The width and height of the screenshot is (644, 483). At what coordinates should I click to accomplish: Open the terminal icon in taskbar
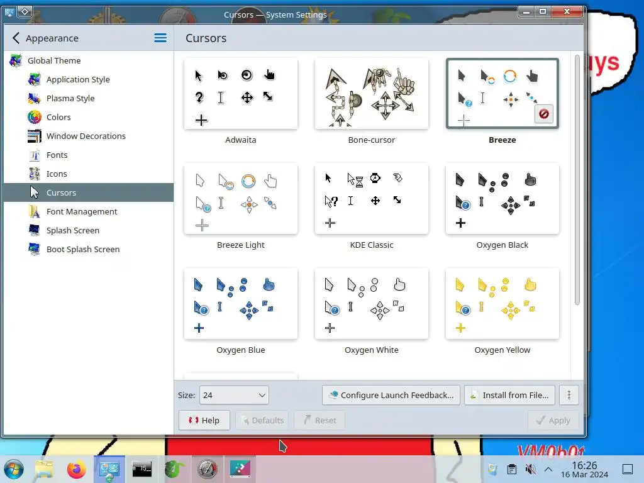coord(142,469)
